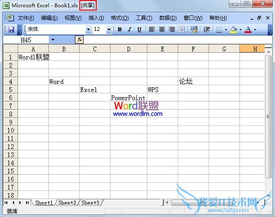275x217 pixels.
Task: Toggle Italic formatting
Action: [x=130, y=29]
